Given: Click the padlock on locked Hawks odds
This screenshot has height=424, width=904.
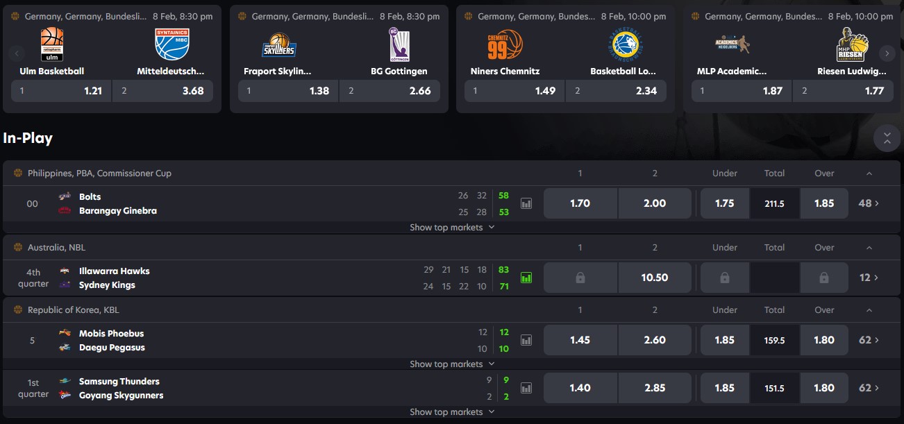Looking at the screenshot, I should click(x=580, y=277).
